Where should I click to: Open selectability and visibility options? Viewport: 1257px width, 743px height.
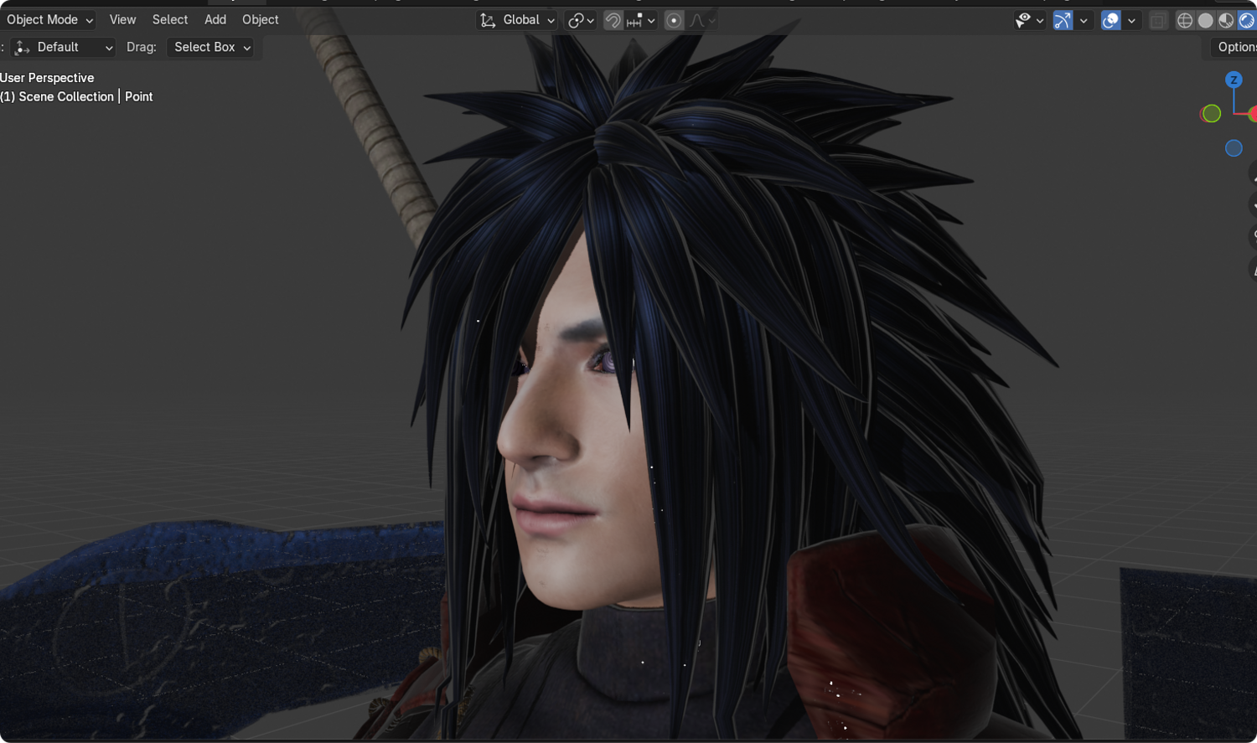tap(1029, 20)
